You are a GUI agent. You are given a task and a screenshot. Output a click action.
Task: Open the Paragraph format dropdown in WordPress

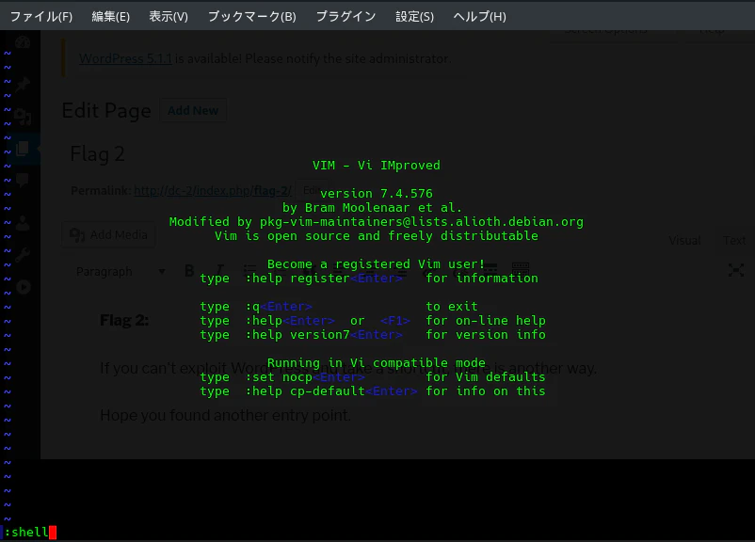120,272
